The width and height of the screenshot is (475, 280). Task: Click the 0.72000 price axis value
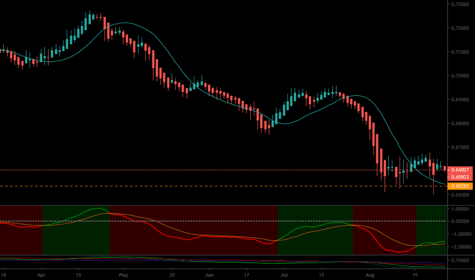click(461, 28)
